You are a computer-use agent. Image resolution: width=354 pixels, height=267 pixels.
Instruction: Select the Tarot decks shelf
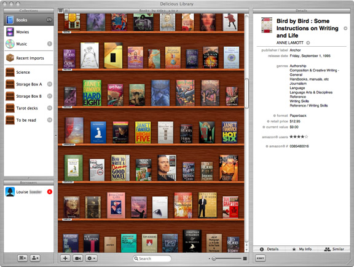coord(29,108)
